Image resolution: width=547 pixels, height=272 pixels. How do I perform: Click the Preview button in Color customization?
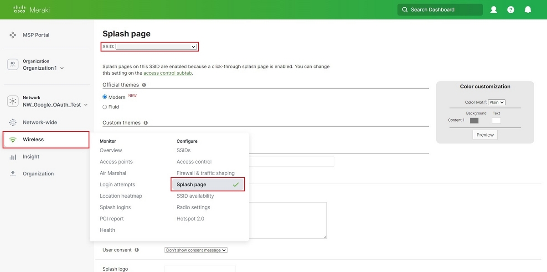point(485,134)
